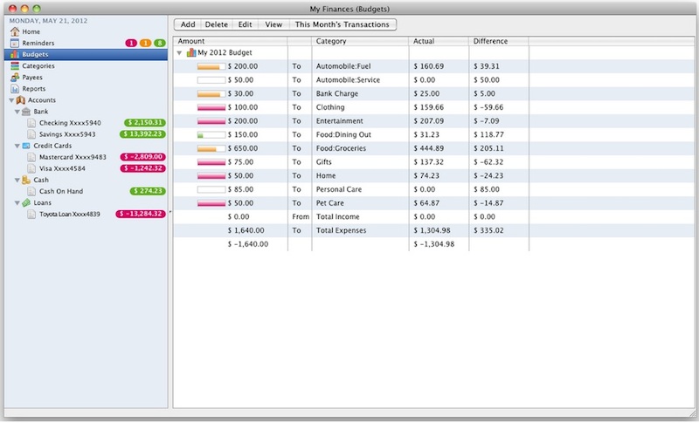Screen dimensions: 699x423
Task: Click the Home icon in sidebar
Action: [15, 31]
